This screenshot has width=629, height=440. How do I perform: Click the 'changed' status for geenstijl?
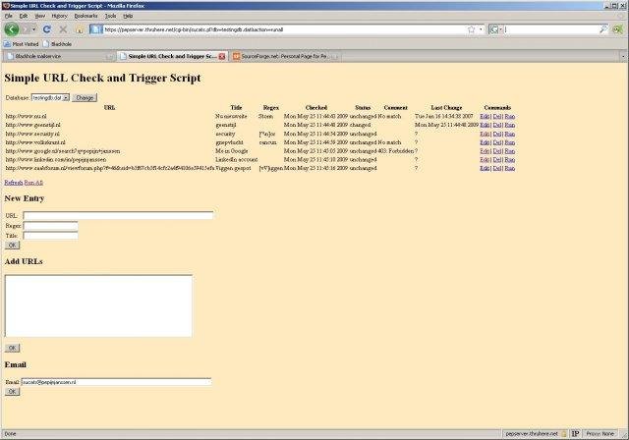coord(360,125)
